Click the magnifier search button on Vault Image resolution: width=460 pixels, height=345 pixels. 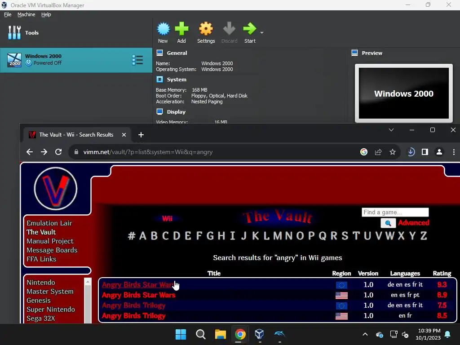[388, 223]
